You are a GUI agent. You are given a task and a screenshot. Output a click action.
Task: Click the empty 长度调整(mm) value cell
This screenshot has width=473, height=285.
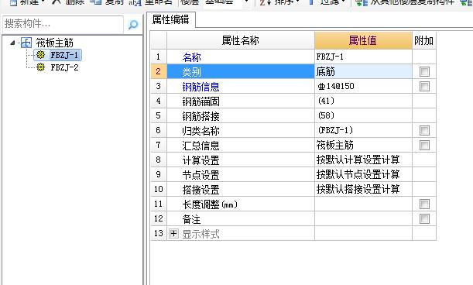(x=363, y=204)
